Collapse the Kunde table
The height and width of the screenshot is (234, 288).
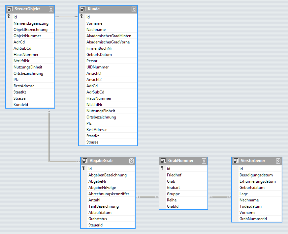(x=134, y=9)
